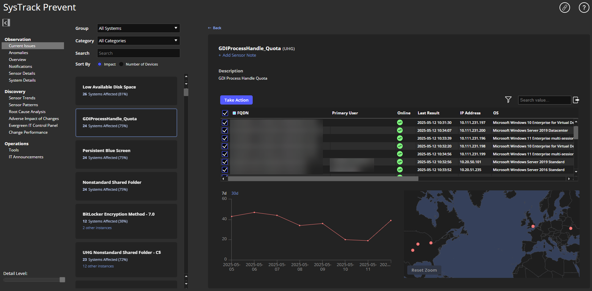Viewport: 592px width, 291px height.
Task: Open Root Cause Analysis
Action: pyautogui.click(x=27, y=112)
